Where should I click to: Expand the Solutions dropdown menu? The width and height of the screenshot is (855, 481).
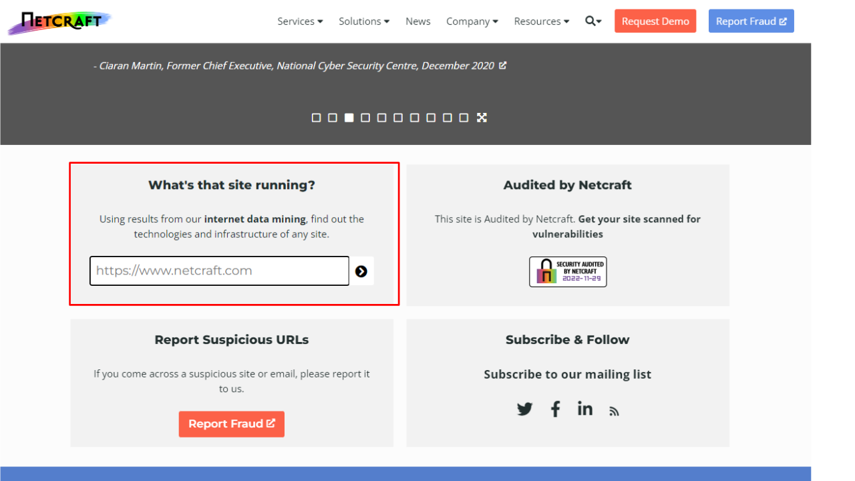coord(364,21)
